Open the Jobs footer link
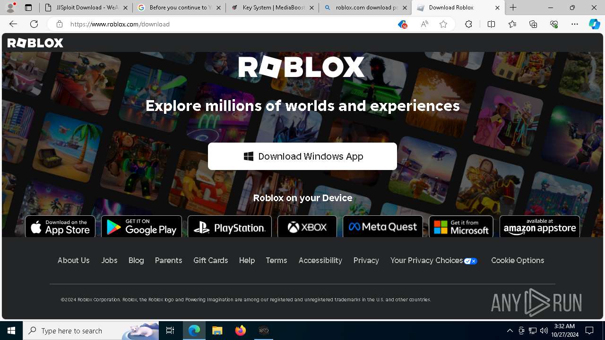Image resolution: width=605 pixels, height=340 pixels. pos(109,261)
